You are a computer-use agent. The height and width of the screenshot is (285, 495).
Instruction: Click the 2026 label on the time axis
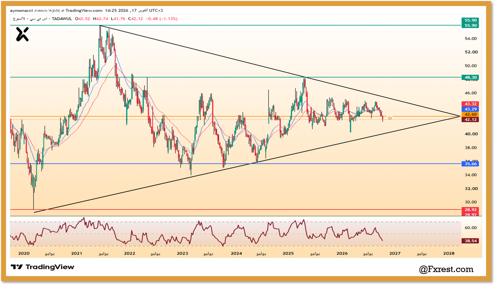click(342, 253)
